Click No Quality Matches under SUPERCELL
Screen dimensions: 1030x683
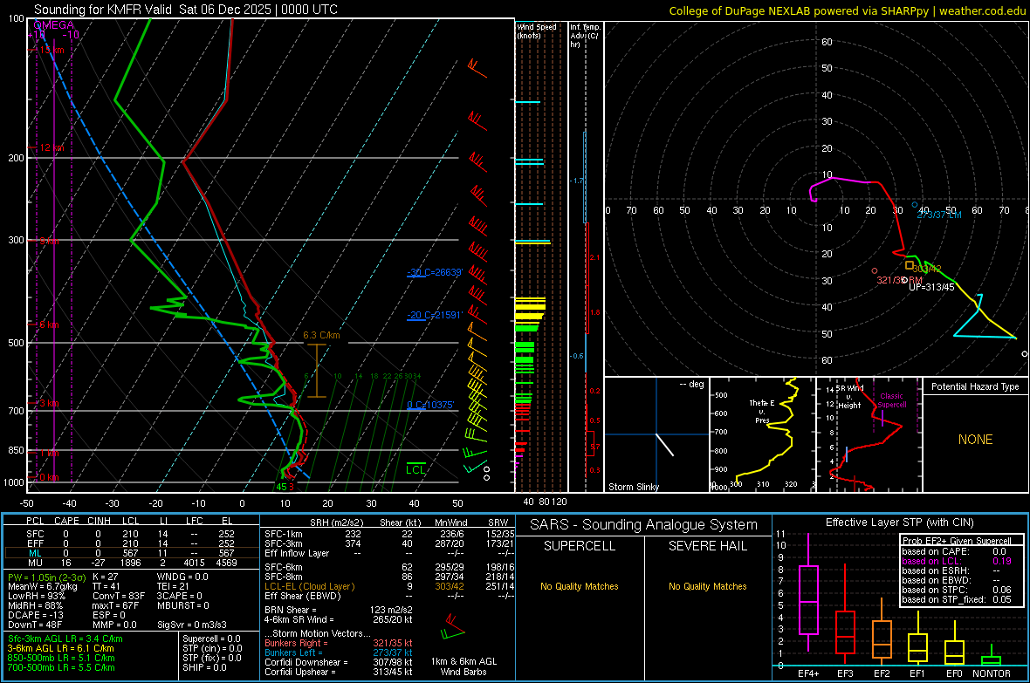coord(580,586)
